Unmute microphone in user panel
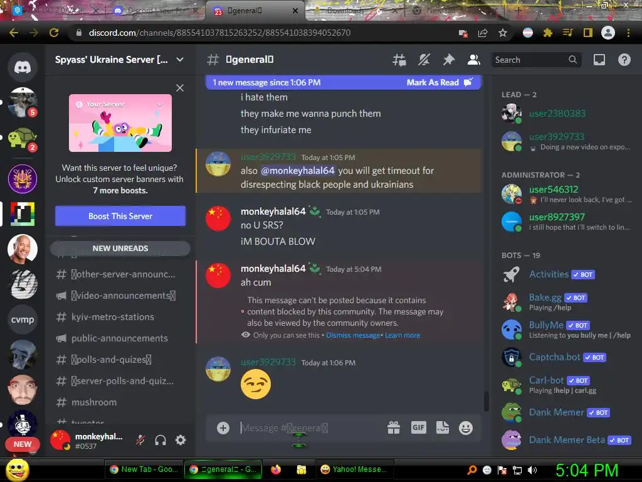Screen dimensions: 642x482 coord(140,440)
